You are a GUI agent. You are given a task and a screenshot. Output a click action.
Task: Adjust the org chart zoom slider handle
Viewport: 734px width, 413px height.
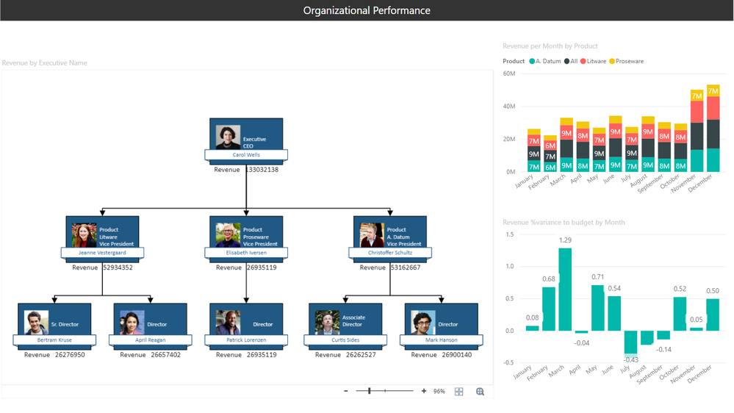[370, 390]
